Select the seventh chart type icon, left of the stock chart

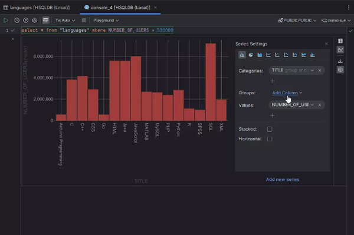click(x=295, y=55)
